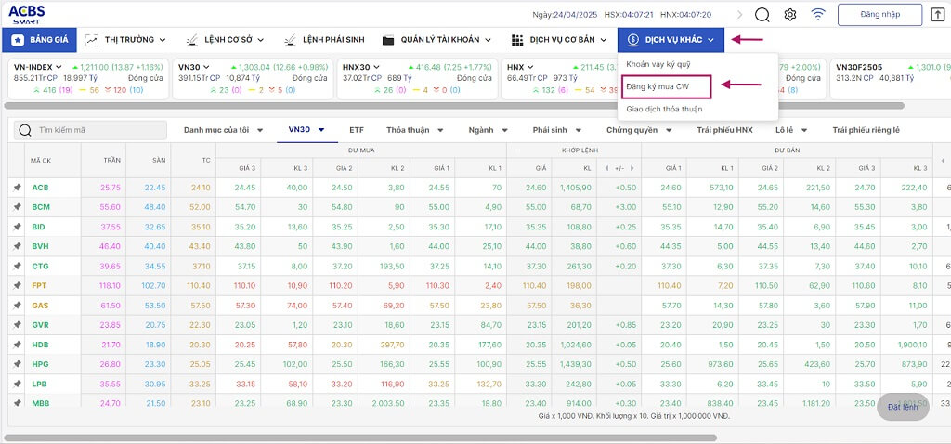Click the Quản lý tài khoản folder icon
The width and height of the screenshot is (951, 444).
point(388,40)
